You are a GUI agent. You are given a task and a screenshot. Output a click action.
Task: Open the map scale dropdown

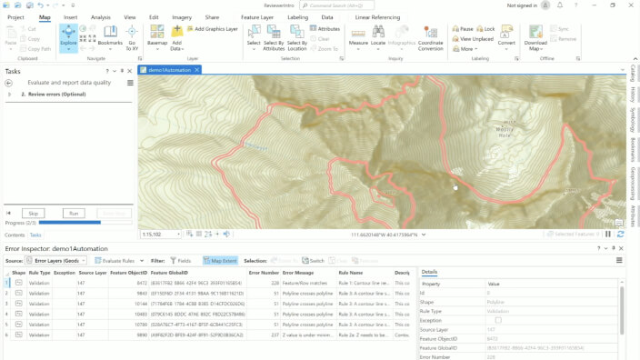pyautogui.click(x=178, y=235)
